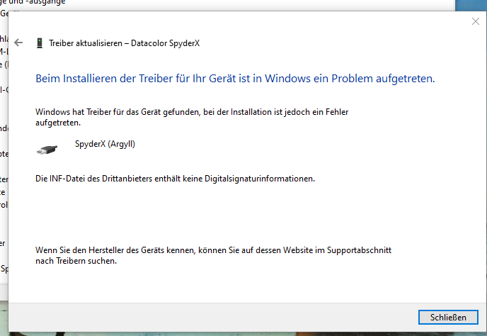The image size is (487, 336).
Task: Click the blue heading about the driver installation problem
Action: point(234,79)
